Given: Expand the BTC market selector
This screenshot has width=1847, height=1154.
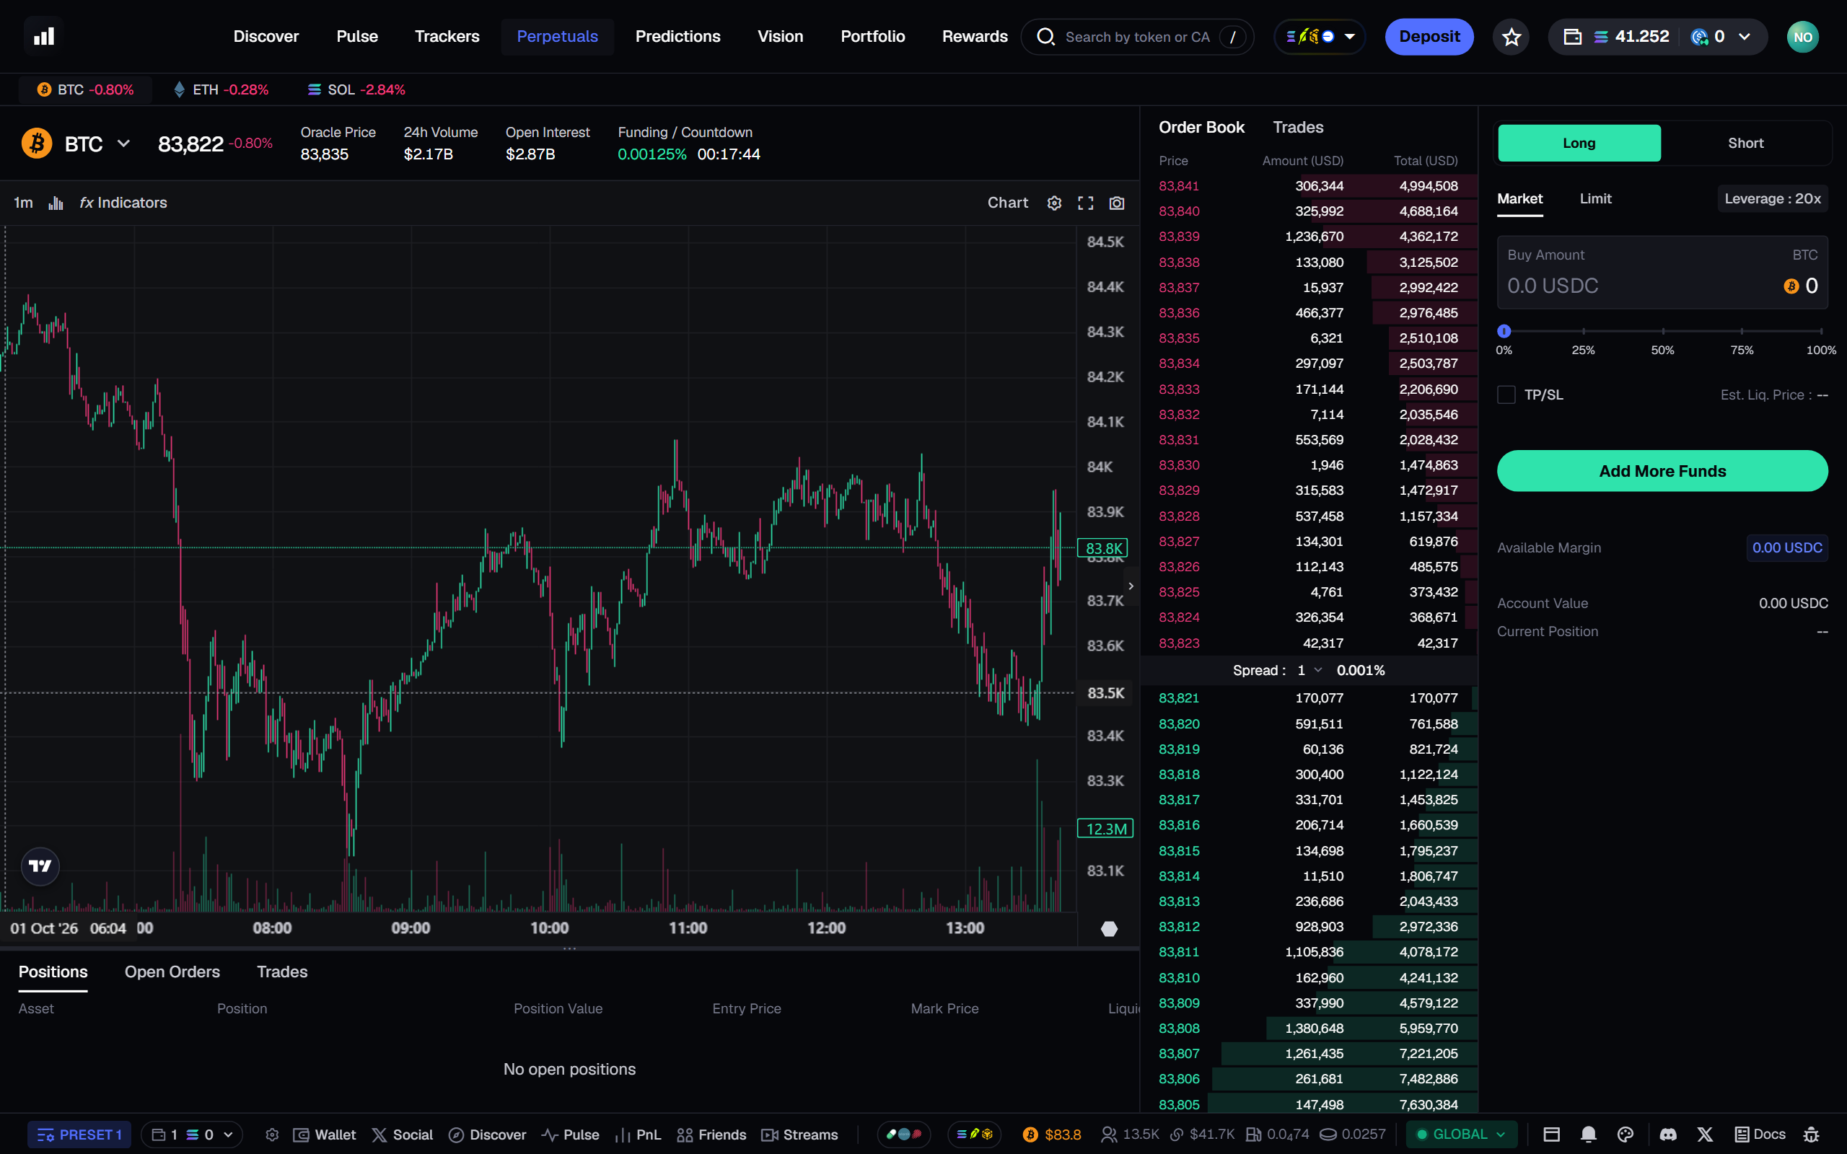Looking at the screenshot, I should coord(123,144).
